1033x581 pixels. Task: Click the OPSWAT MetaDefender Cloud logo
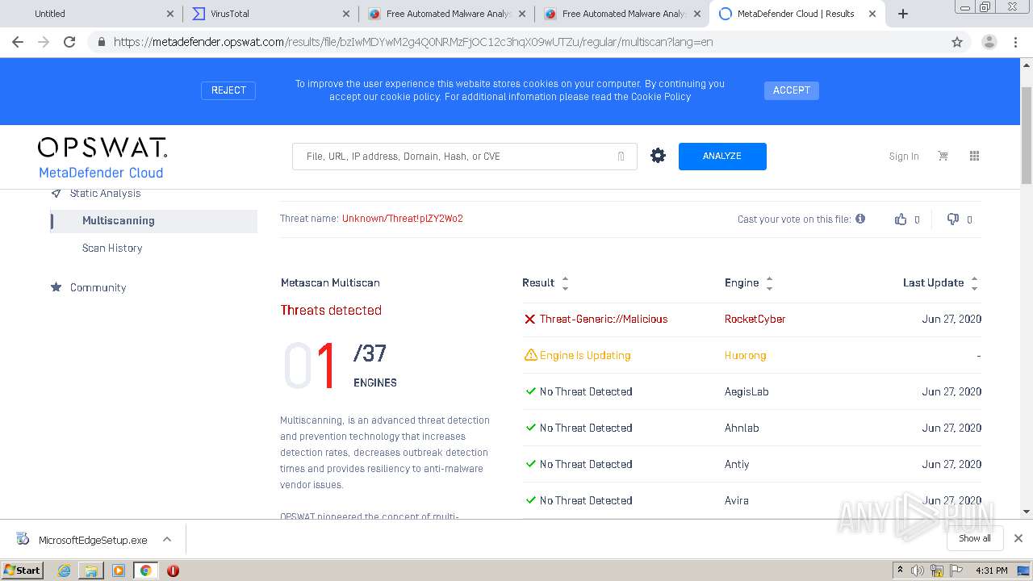point(102,157)
